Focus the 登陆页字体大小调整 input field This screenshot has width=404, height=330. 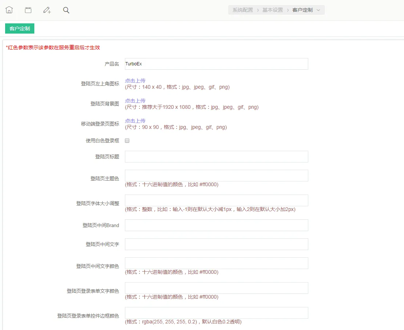tap(216, 200)
